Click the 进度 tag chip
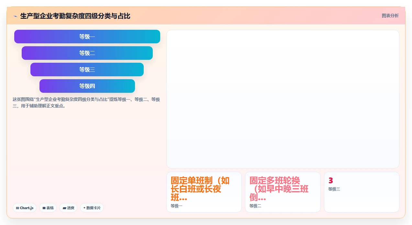412x225 pixels. click(x=68, y=208)
